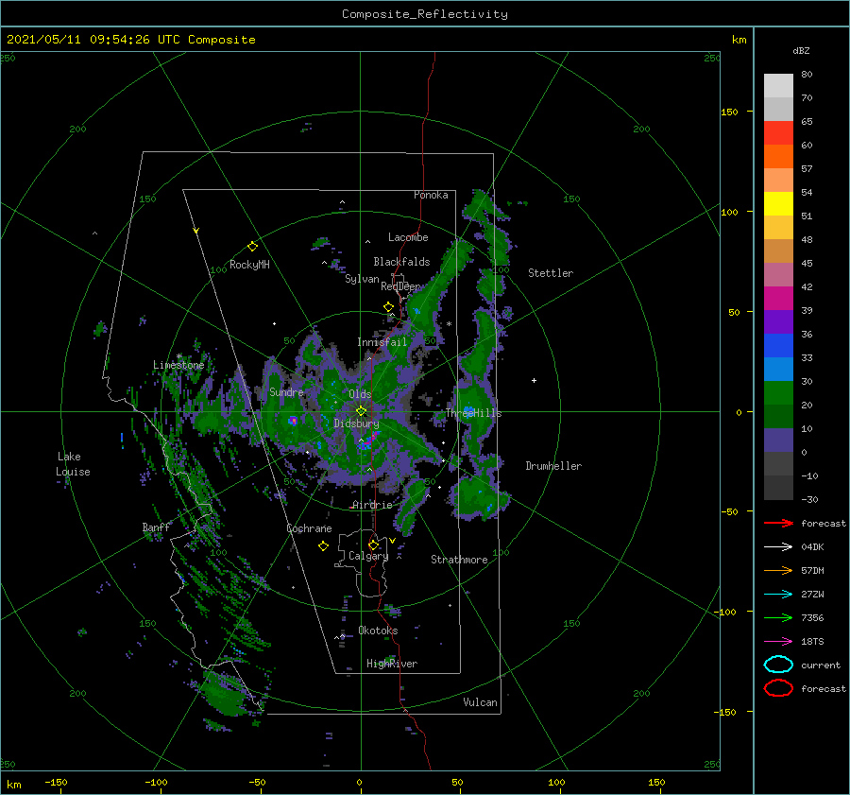Select the dark gray -30 to -10 band
The height and width of the screenshot is (795, 850).
(x=778, y=488)
